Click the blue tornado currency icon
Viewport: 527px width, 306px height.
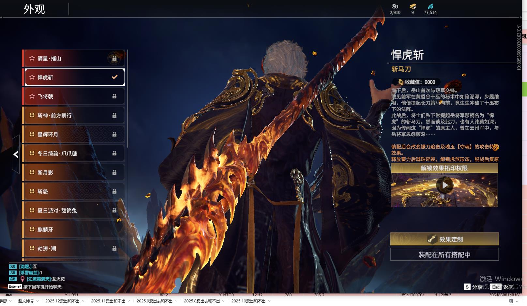430,6
